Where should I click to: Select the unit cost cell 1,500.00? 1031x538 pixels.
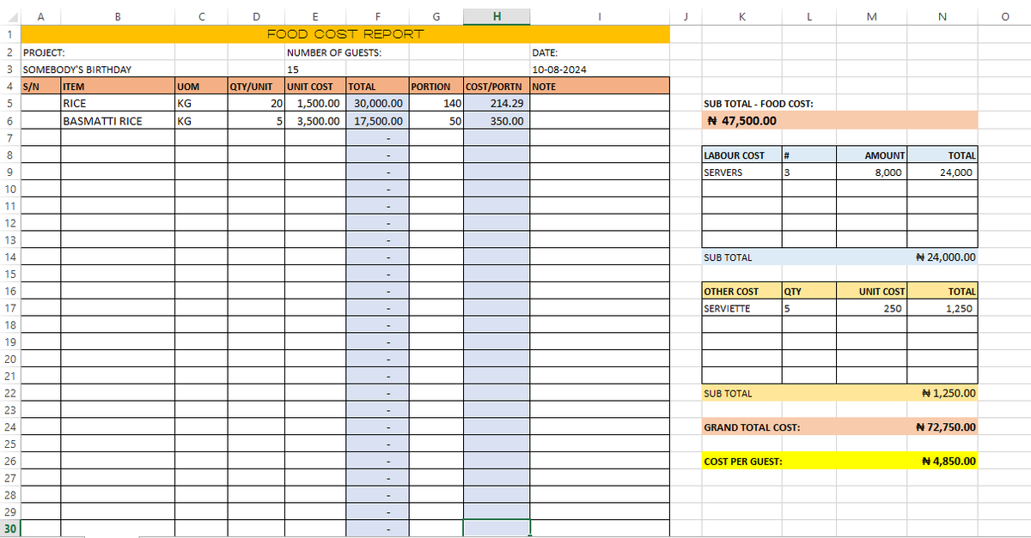click(x=315, y=103)
